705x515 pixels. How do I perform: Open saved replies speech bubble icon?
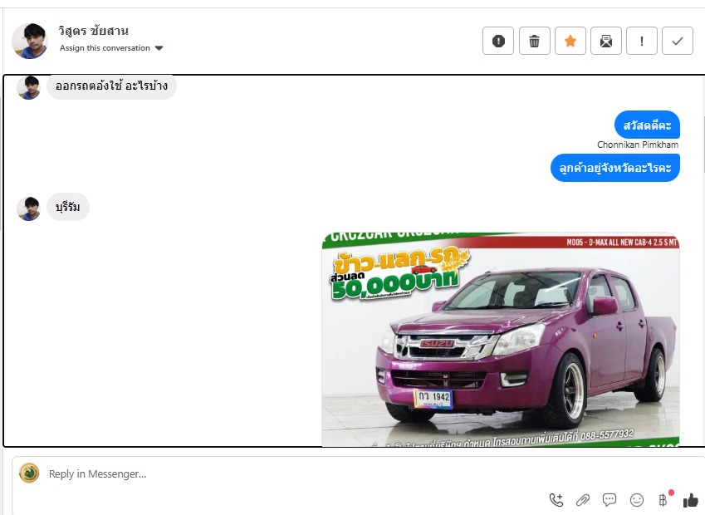[x=610, y=500]
